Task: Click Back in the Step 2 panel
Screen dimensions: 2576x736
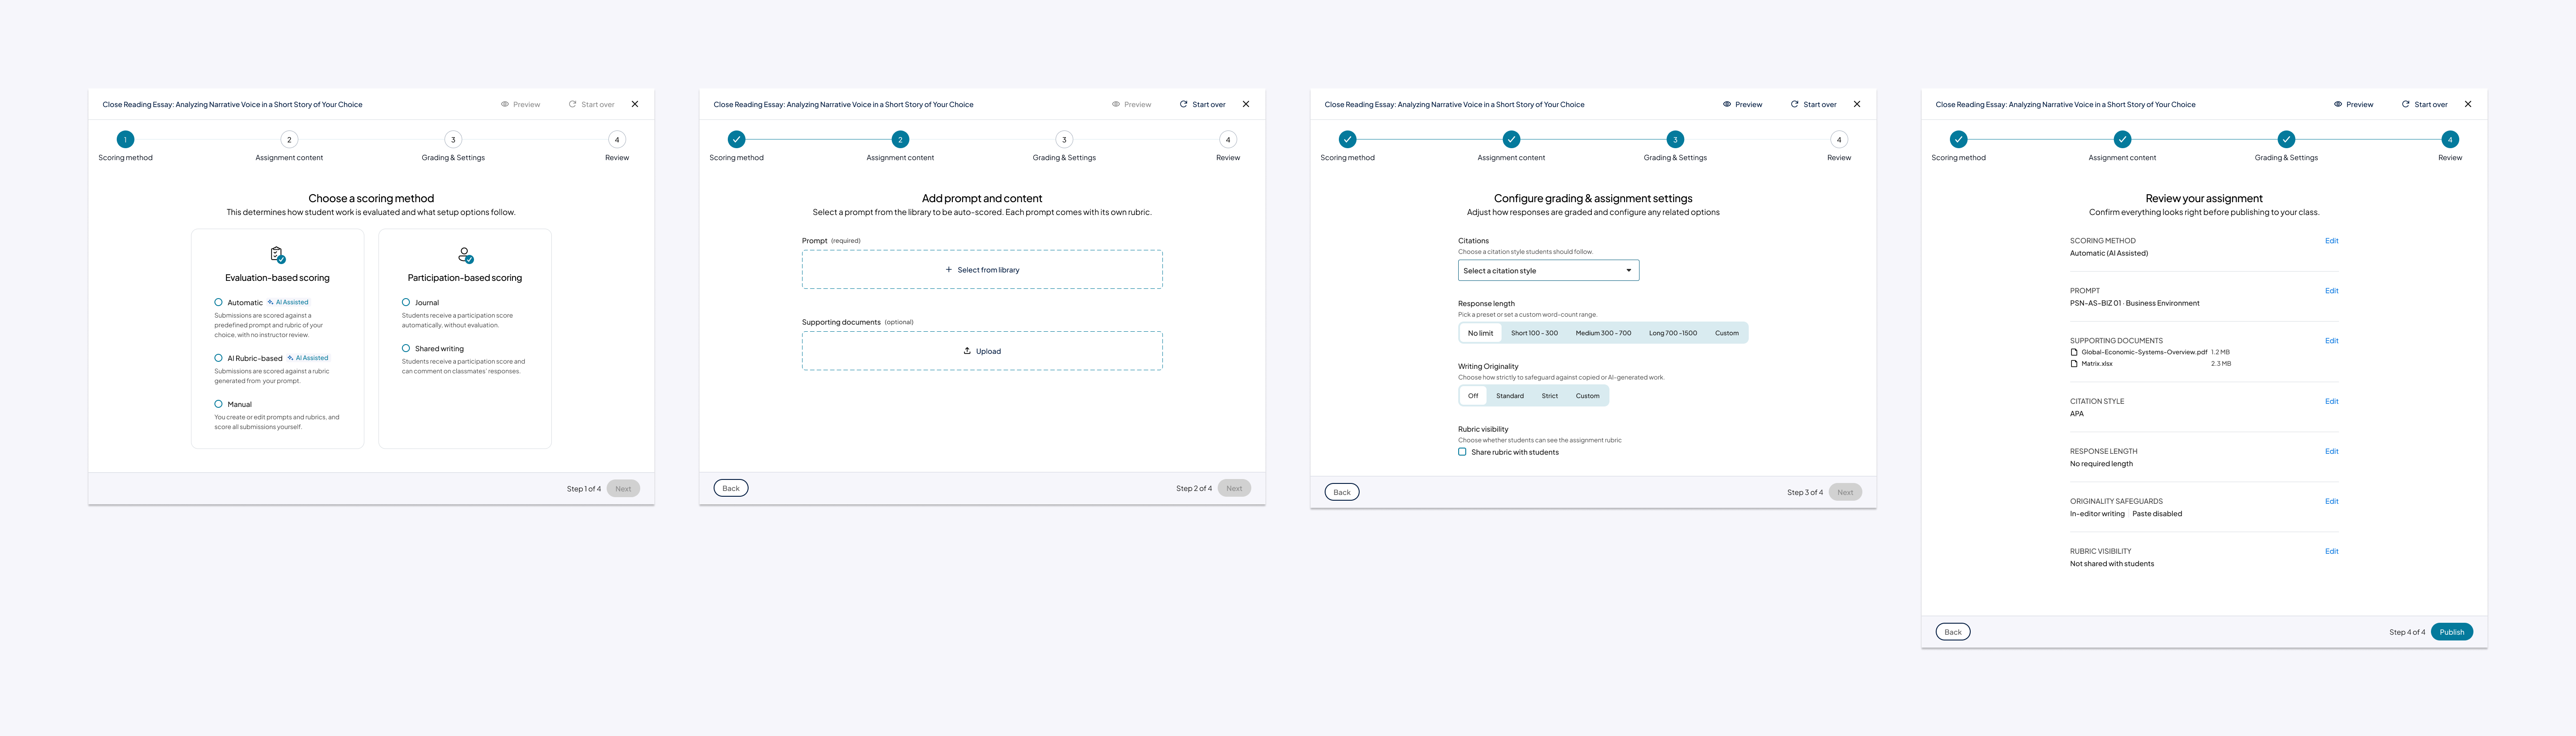Action: click(x=731, y=488)
